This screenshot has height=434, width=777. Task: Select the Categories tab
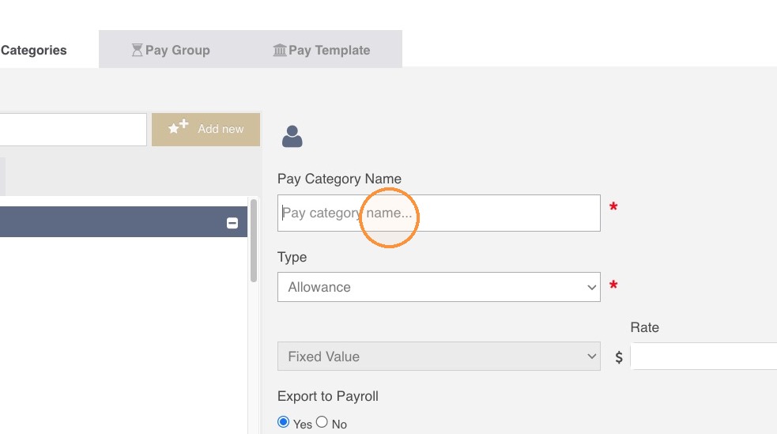(x=33, y=50)
